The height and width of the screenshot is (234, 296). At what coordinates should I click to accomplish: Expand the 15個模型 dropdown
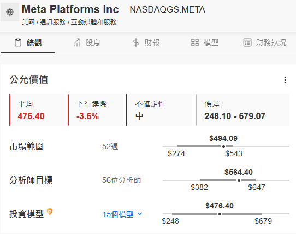122,214
